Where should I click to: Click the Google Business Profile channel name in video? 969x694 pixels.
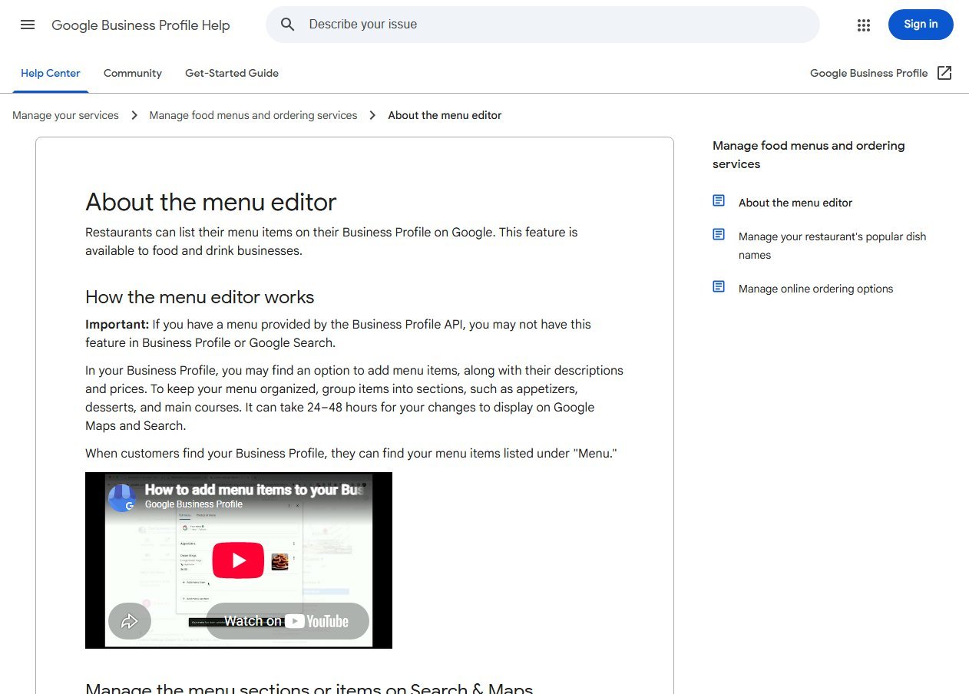point(193,504)
